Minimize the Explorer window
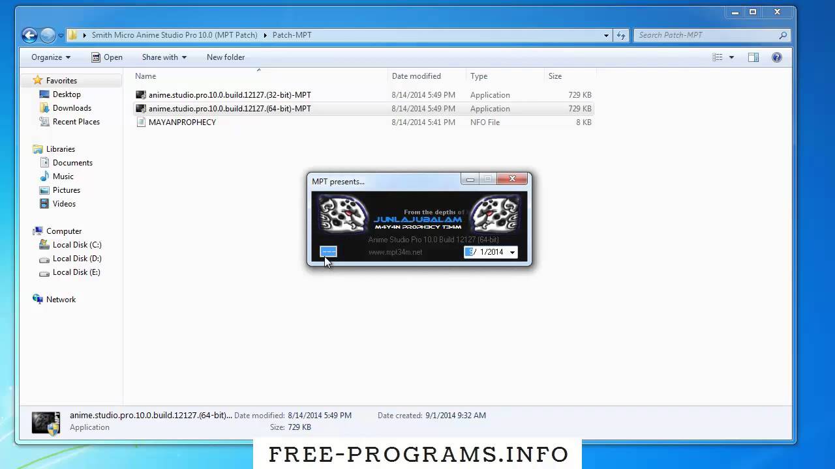This screenshot has height=469, width=835. [734, 12]
